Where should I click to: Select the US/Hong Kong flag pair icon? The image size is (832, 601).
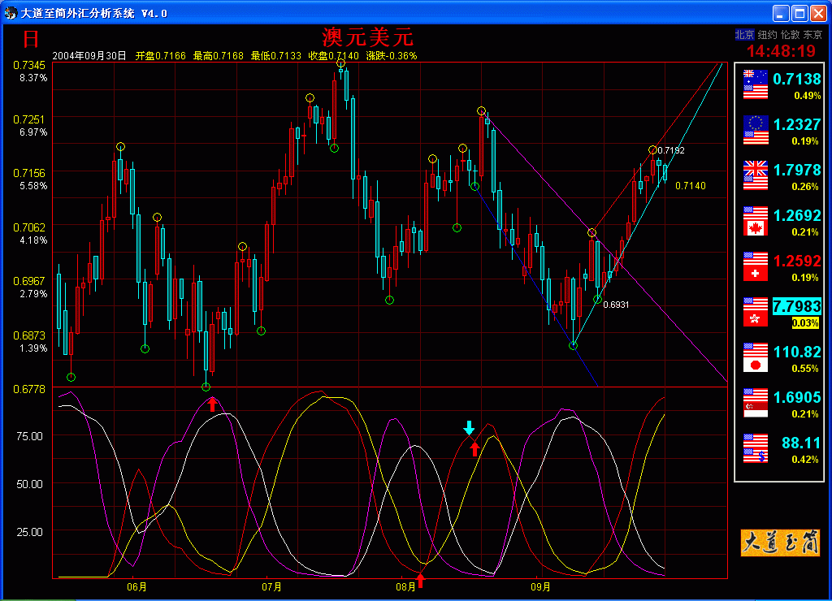pyautogui.click(x=756, y=312)
